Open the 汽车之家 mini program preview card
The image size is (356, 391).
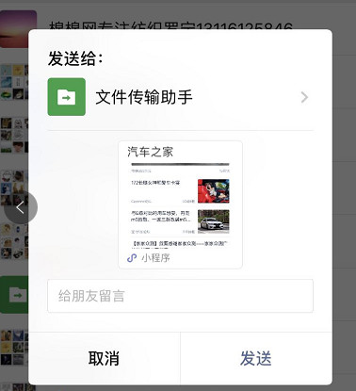point(180,204)
